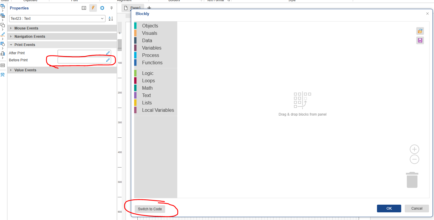Screen dimensions: 434x220
Task: Open the Data block category
Action: pyautogui.click(x=155, y=40)
